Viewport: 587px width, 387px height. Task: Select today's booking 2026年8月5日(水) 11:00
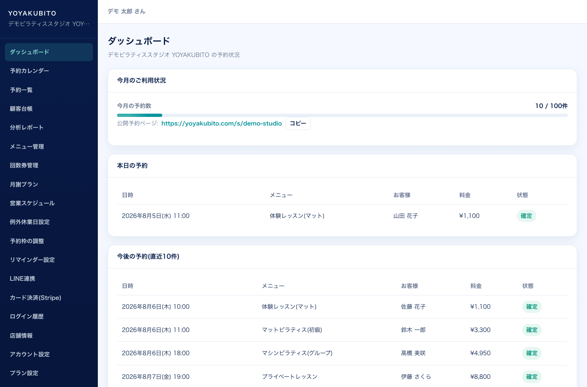pos(156,216)
